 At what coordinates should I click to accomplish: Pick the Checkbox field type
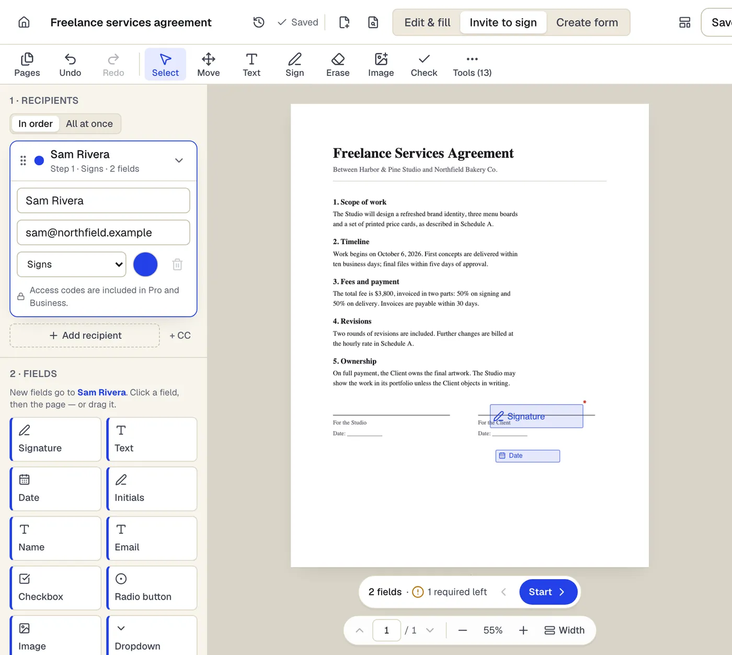pos(55,588)
